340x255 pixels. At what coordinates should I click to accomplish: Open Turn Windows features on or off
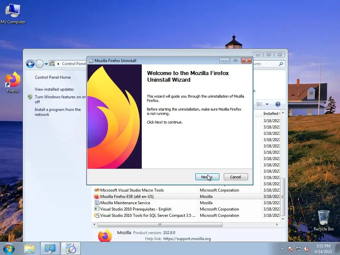click(x=60, y=99)
